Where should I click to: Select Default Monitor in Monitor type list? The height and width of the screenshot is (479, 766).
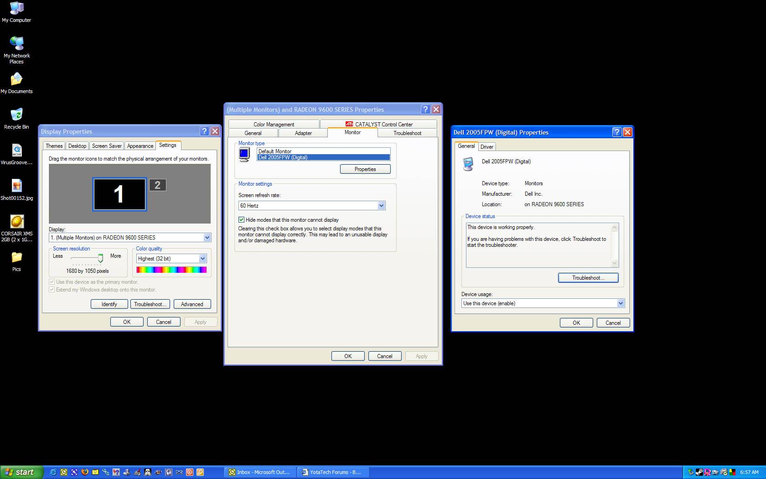[x=323, y=151]
